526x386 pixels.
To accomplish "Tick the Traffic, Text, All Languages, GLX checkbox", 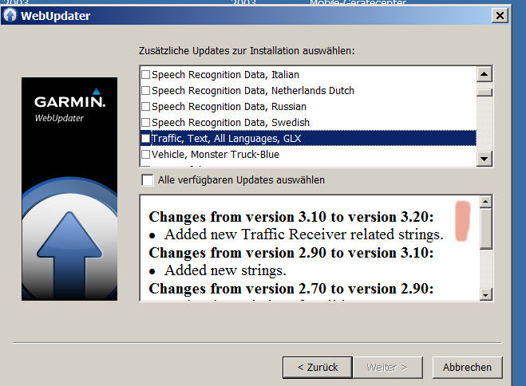I will coord(145,139).
